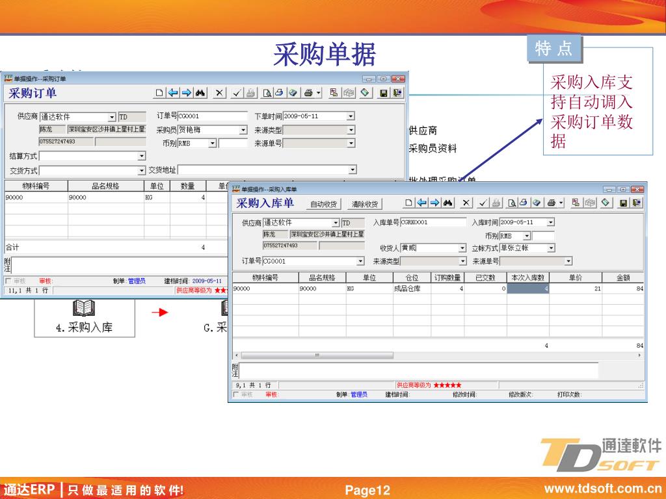Open printer options arrow in 采购入库单 toolbar

tap(561, 203)
